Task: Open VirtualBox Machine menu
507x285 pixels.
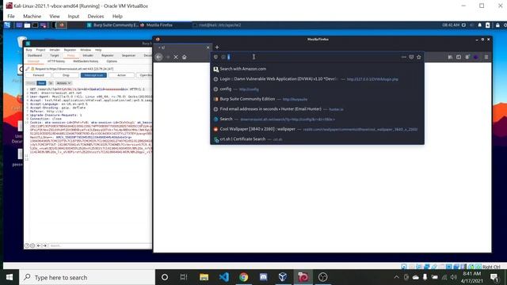Action: point(32,16)
